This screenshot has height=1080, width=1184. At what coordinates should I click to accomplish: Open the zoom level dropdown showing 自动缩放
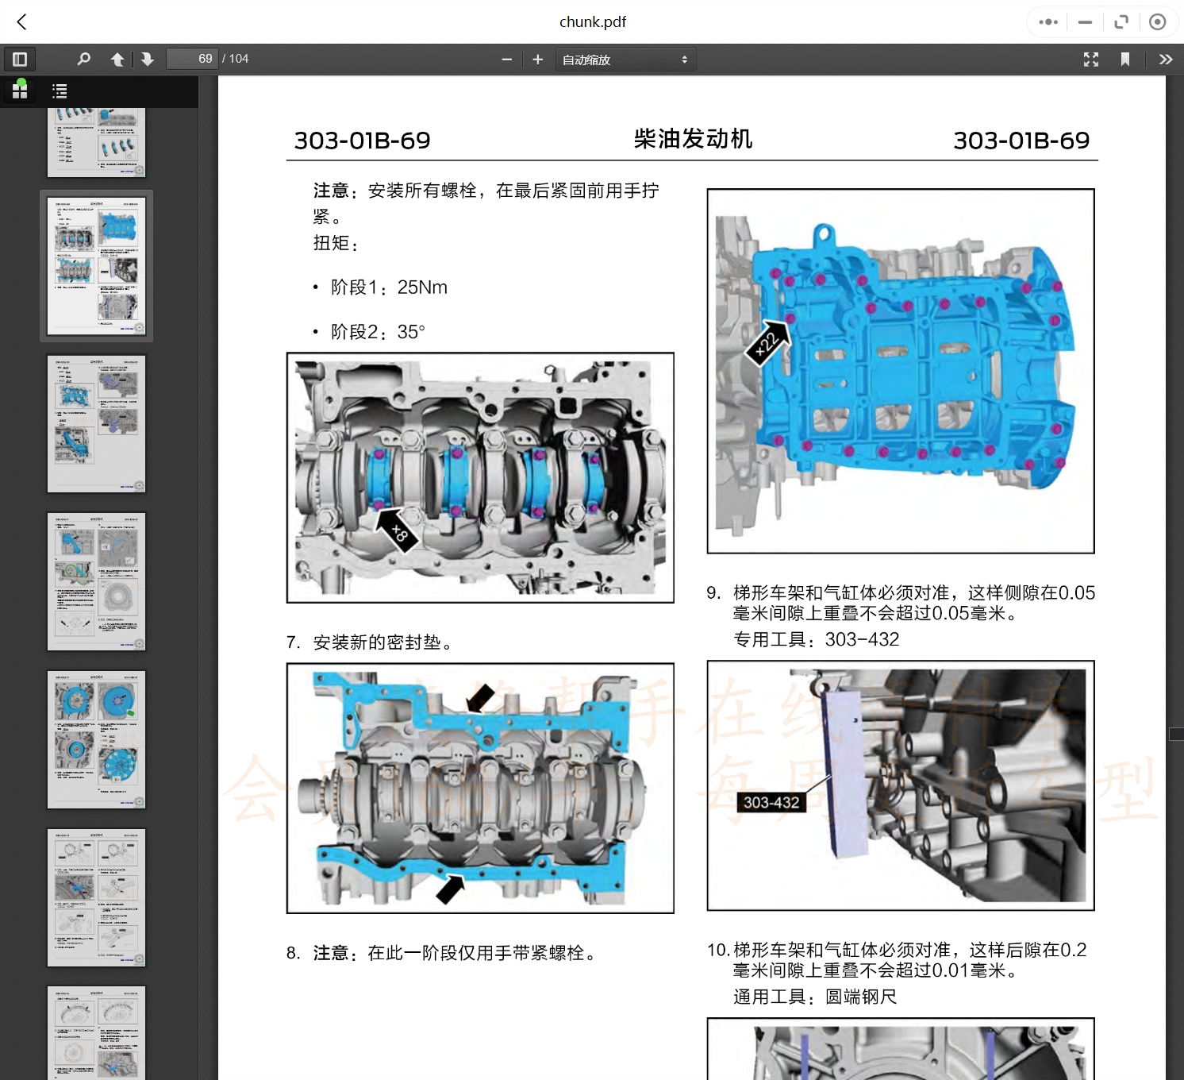[x=625, y=59]
